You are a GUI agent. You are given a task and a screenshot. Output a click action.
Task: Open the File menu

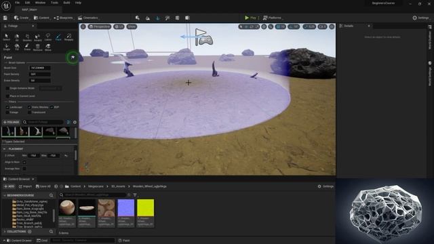coord(17,3)
